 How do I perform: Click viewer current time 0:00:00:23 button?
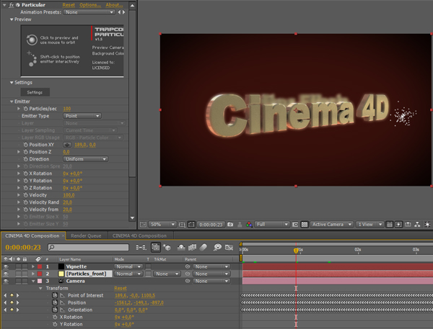[211, 225]
